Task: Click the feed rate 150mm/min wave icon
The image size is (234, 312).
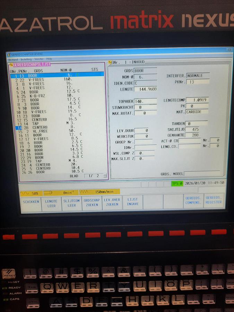Action: 84,192
